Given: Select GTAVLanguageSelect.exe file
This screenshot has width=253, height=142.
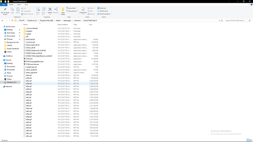Looking at the screenshot, I should (x=35, y=61).
